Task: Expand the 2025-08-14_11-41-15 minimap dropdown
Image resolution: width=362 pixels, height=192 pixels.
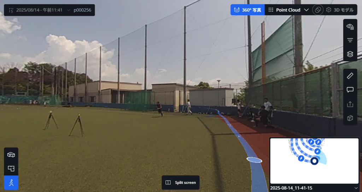Action: point(356,188)
